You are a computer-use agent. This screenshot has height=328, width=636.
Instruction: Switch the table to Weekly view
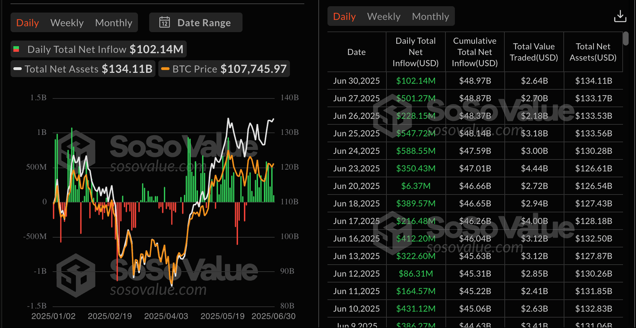[x=384, y=17]
